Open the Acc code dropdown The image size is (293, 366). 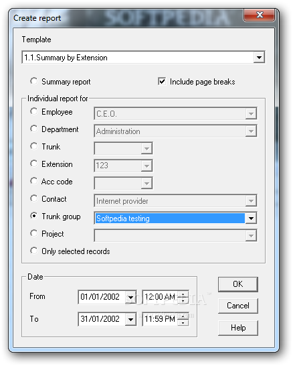coord(146,184)
